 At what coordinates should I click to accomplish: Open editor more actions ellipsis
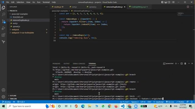[192, 7]
